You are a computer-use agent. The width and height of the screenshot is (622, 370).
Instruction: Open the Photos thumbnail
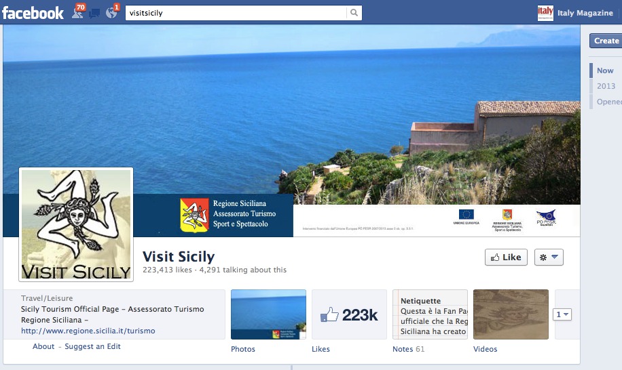[268, 314]
